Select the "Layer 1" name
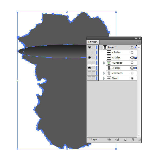The image size is (154, 157). coord(112,47)
